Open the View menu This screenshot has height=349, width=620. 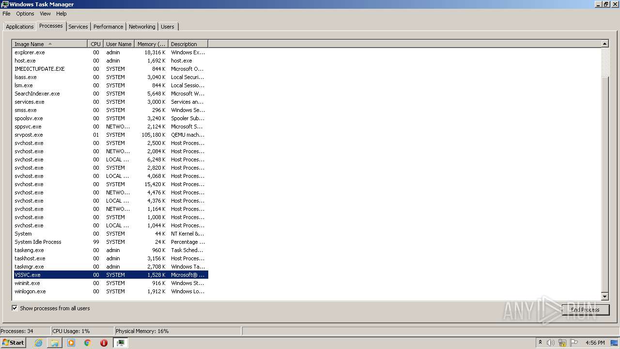pos(45,14)
